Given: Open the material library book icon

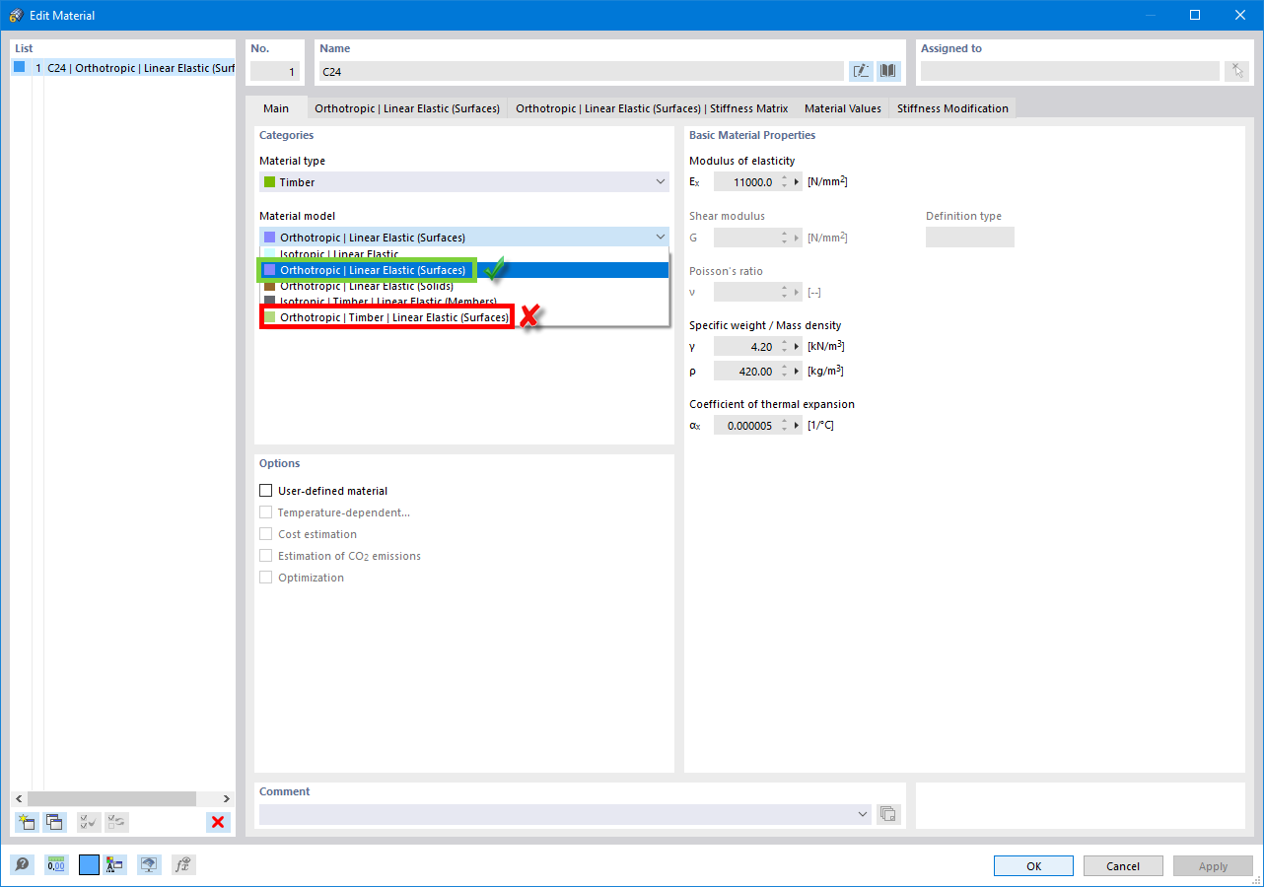Looking at the screenshot, I should click(x=888, y=71).
